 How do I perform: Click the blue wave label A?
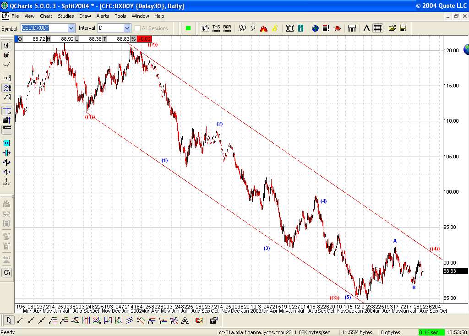(x=395, y=241)
